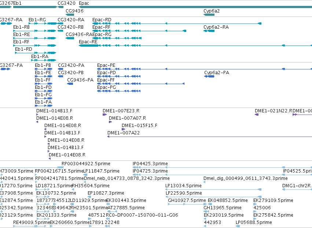
Task: Click EST label EP10827.3prime
Action: click(106, 193)
